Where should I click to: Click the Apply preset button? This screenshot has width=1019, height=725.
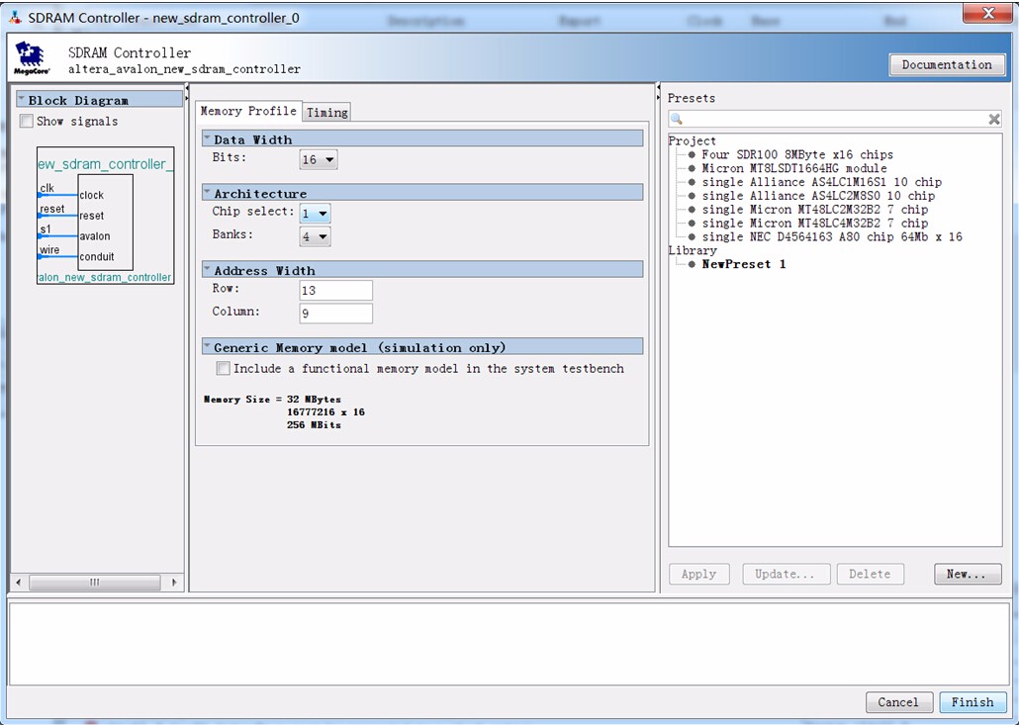point(699,575)
